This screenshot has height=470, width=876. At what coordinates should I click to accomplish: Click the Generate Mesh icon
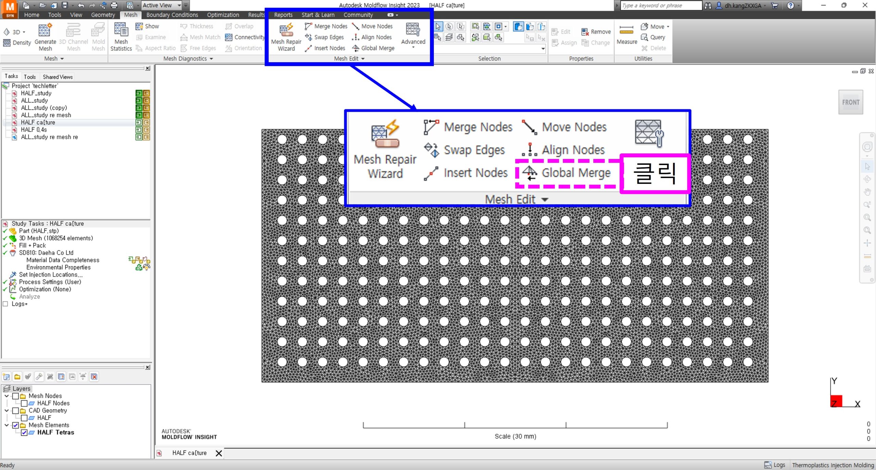45,37
